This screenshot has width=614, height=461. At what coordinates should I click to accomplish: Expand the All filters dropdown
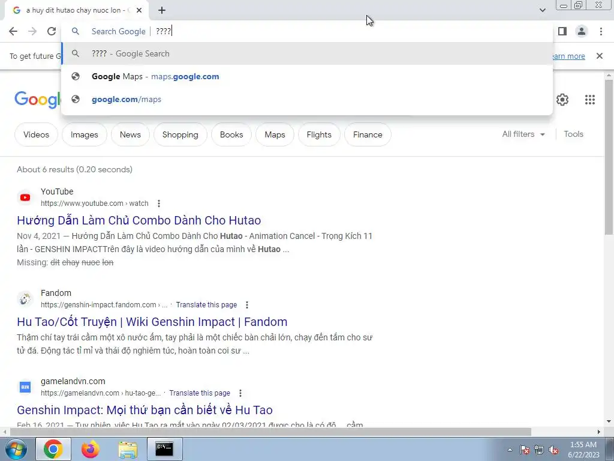523,134
